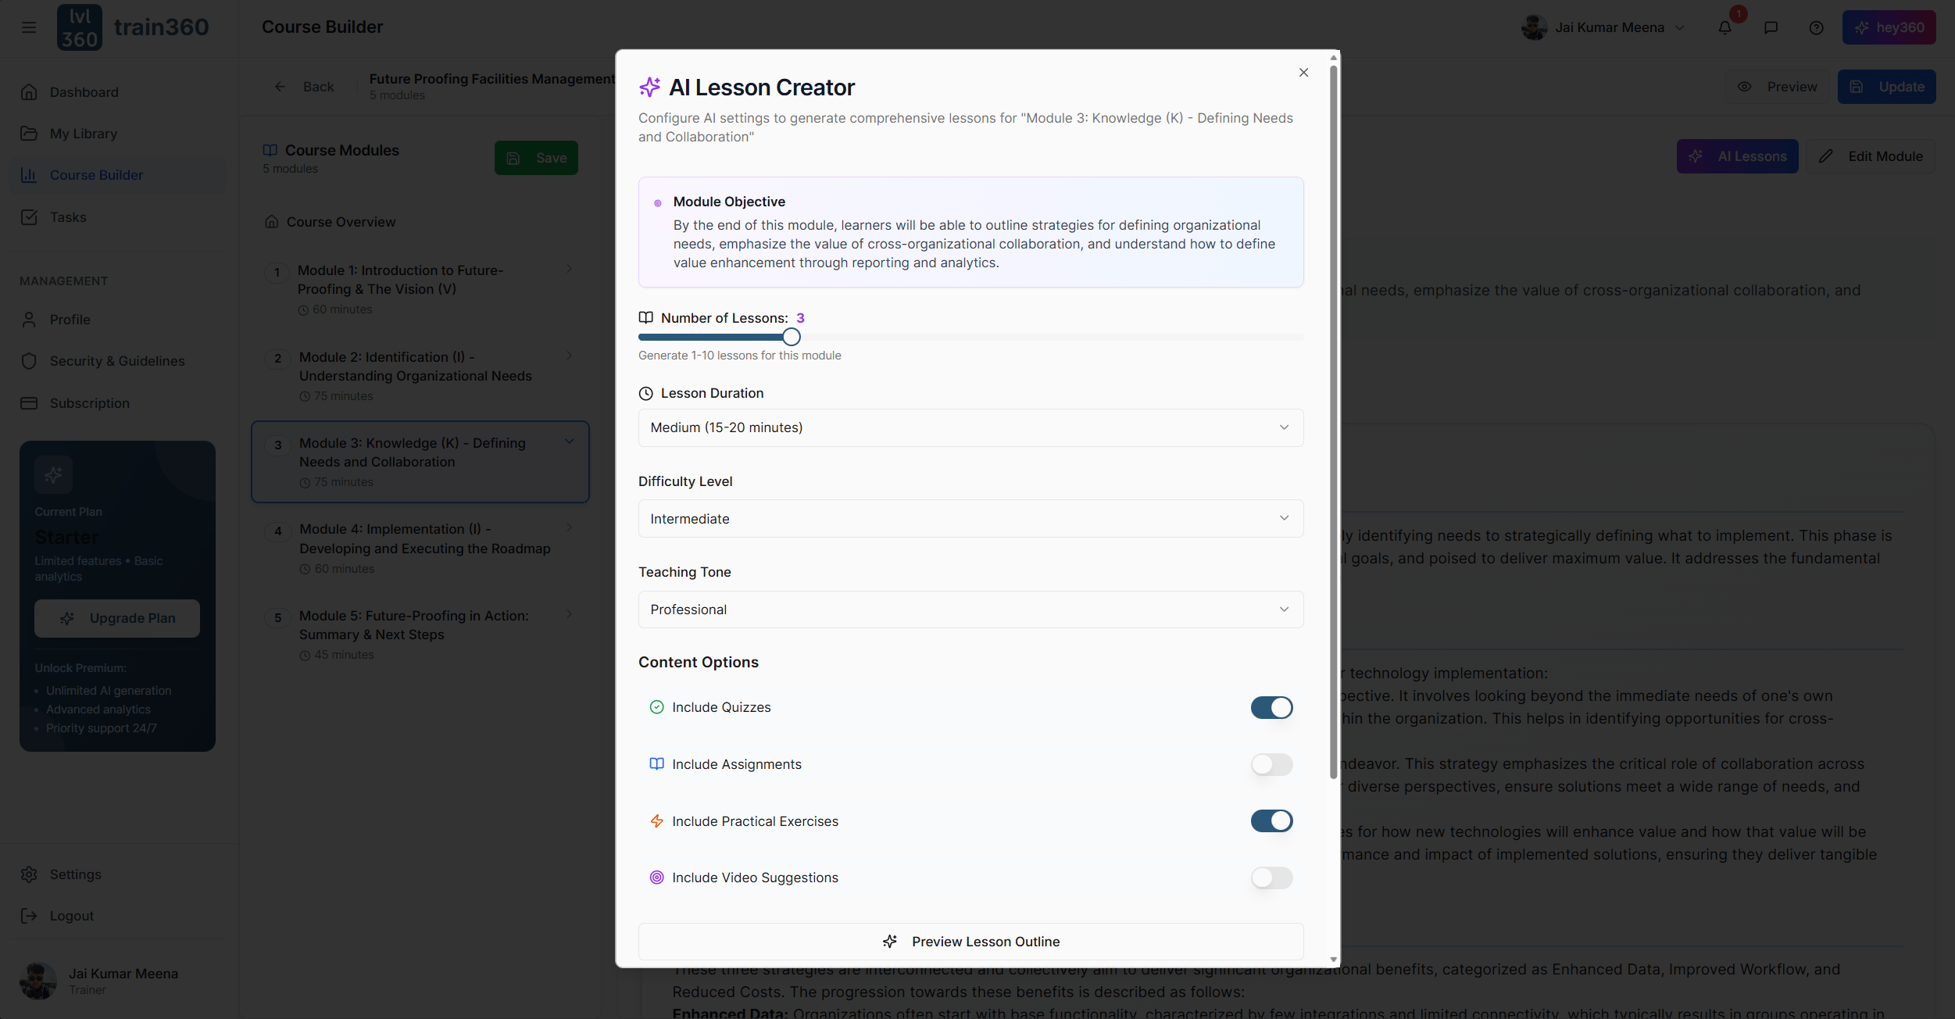This screenshot has width=1955, height=1019.
Task: Open the Lesson Duration dropdown
Action: (970, 427)
